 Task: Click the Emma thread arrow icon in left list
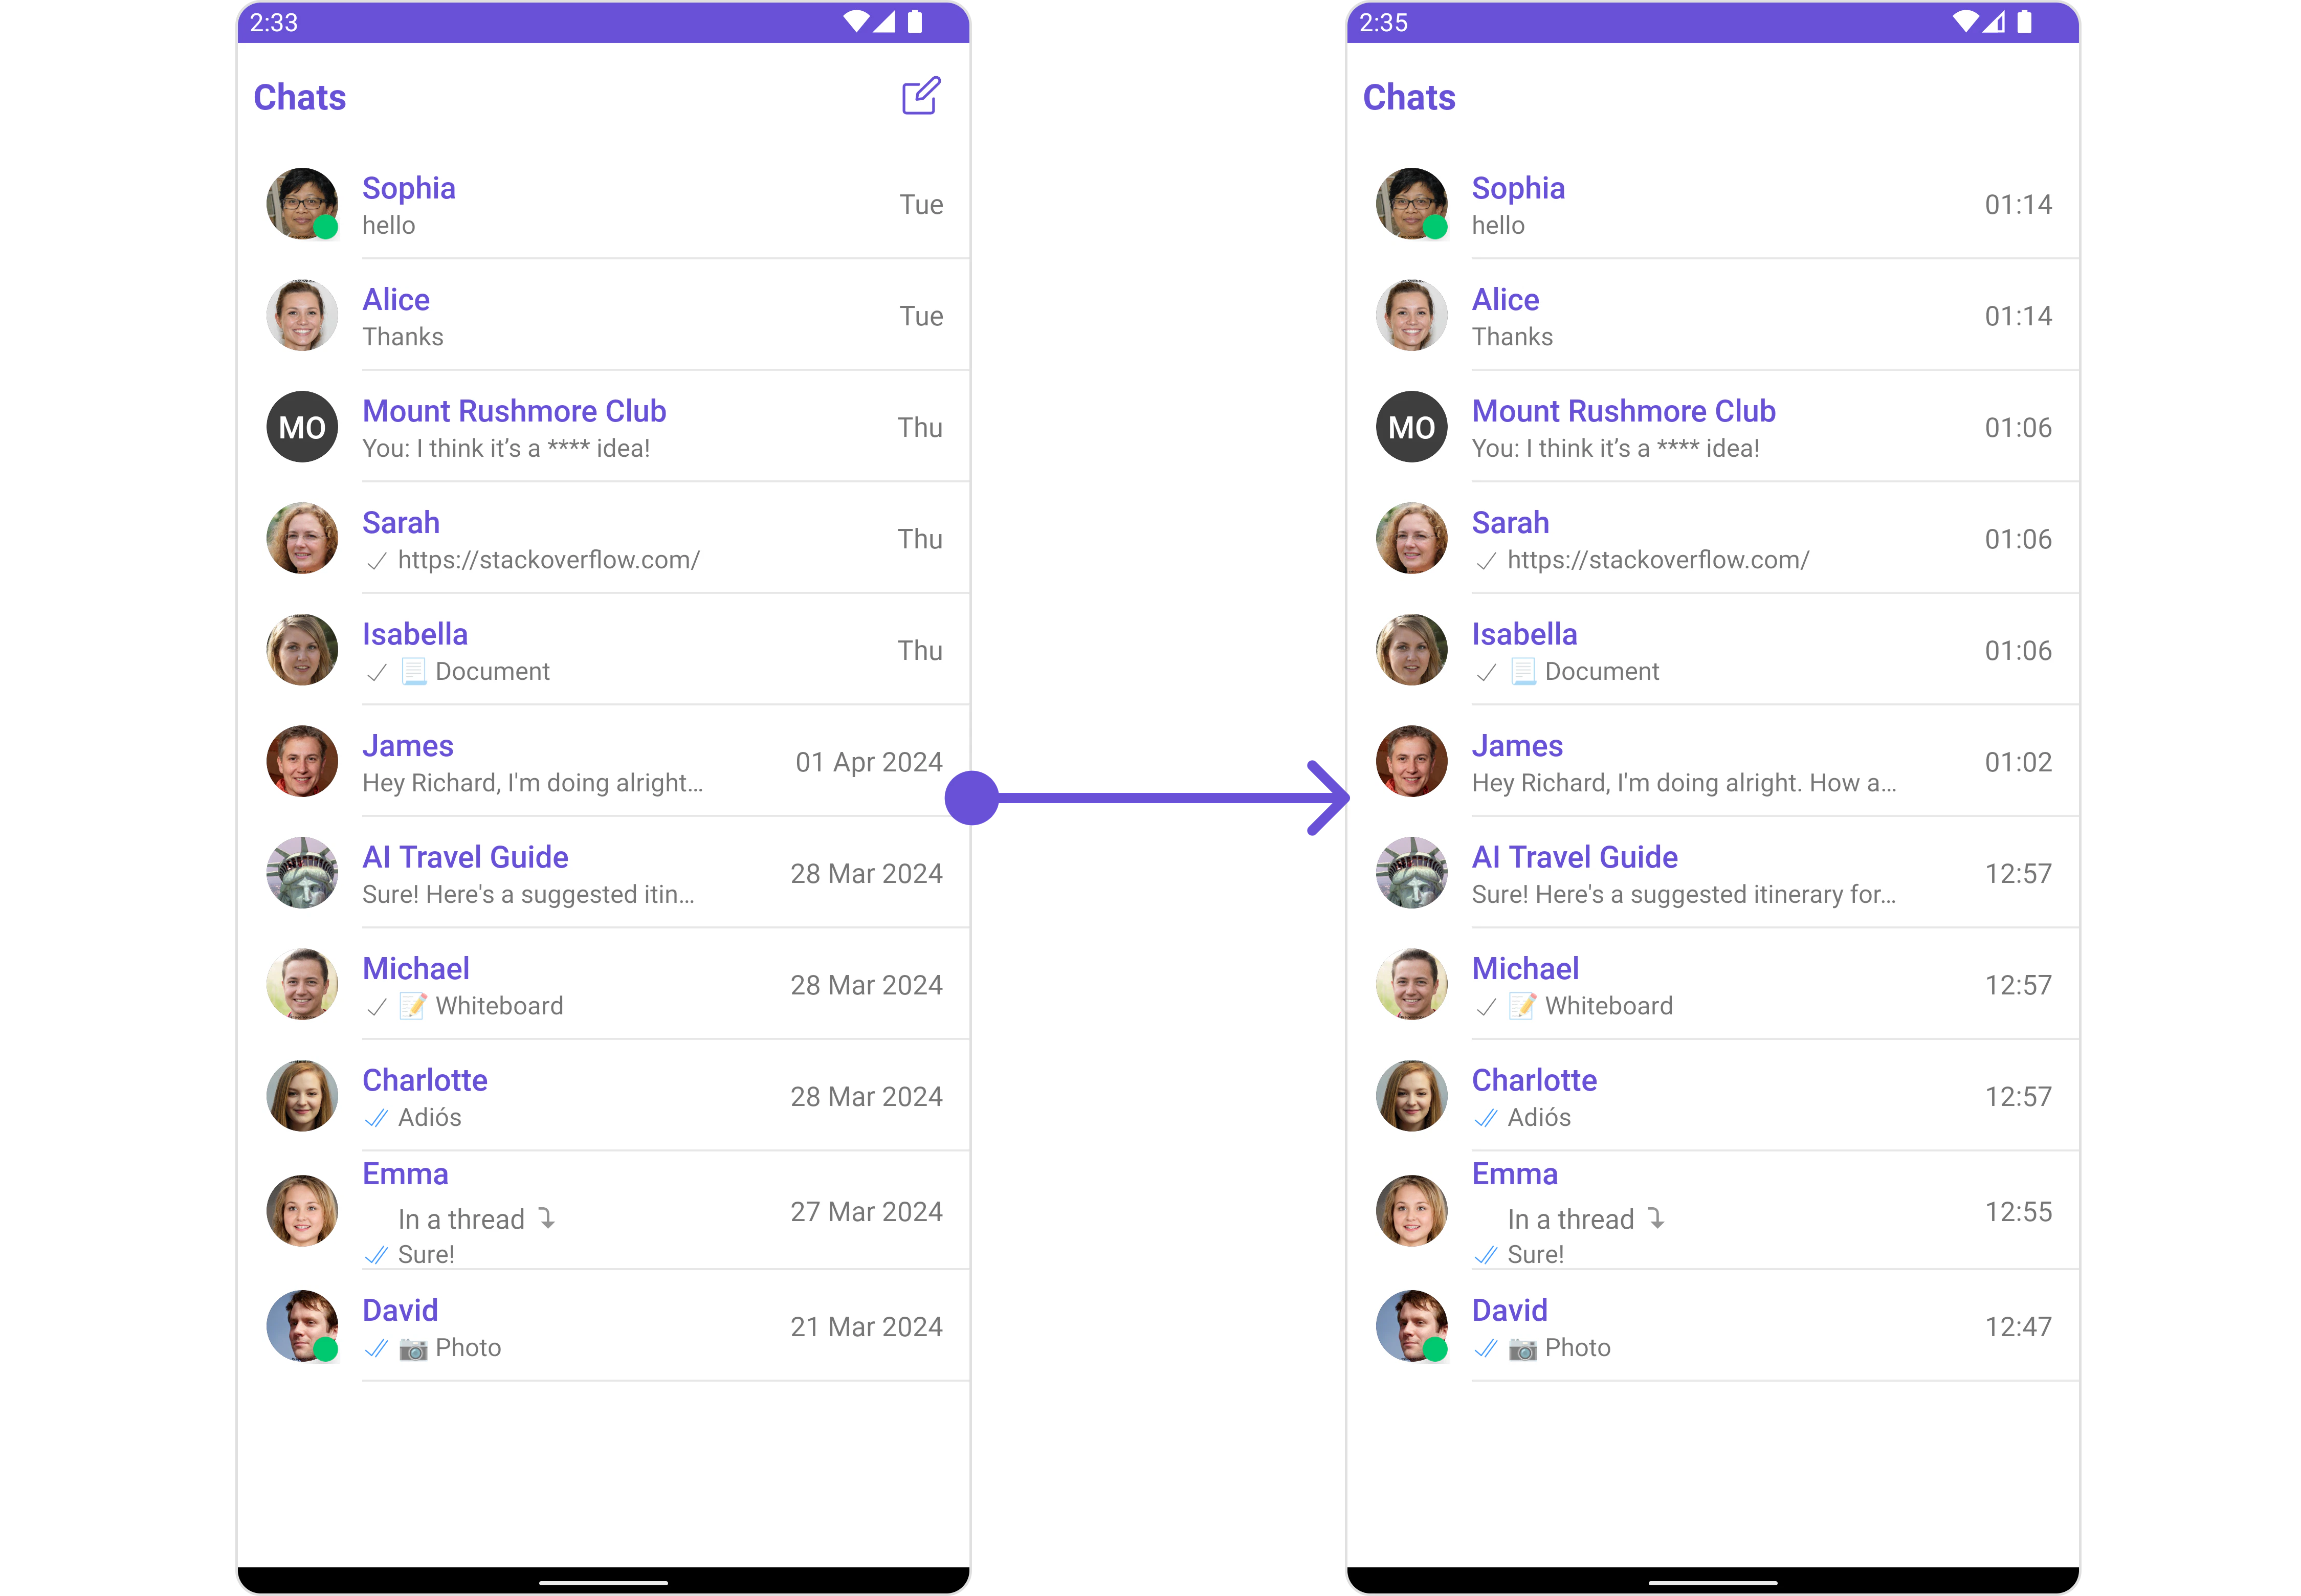click(547, 1218)
